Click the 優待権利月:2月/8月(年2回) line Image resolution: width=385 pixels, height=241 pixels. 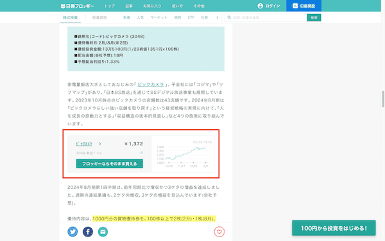(101, 43)
